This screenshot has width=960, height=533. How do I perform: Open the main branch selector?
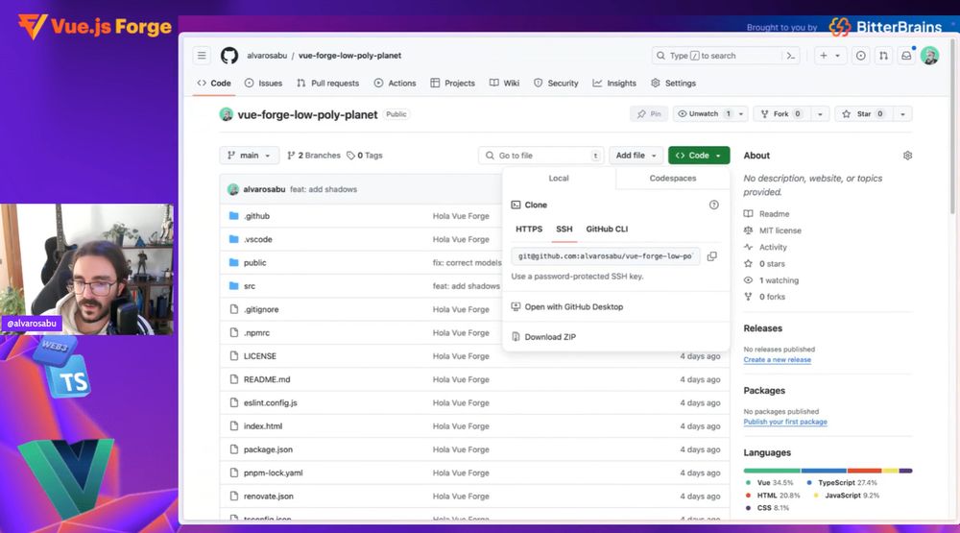(x=250, y=156)
